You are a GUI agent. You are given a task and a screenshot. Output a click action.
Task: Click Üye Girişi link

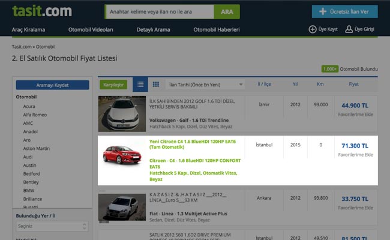(359, 29)
